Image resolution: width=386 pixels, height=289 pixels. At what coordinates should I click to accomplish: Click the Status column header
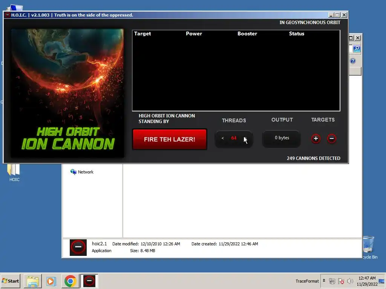pyautogui.click(x=296, y=33)
